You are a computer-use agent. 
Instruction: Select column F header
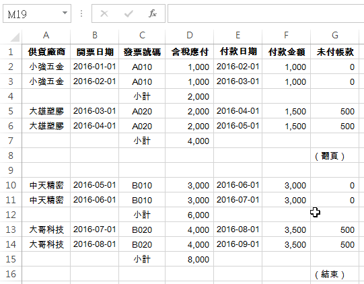point(286,35)
